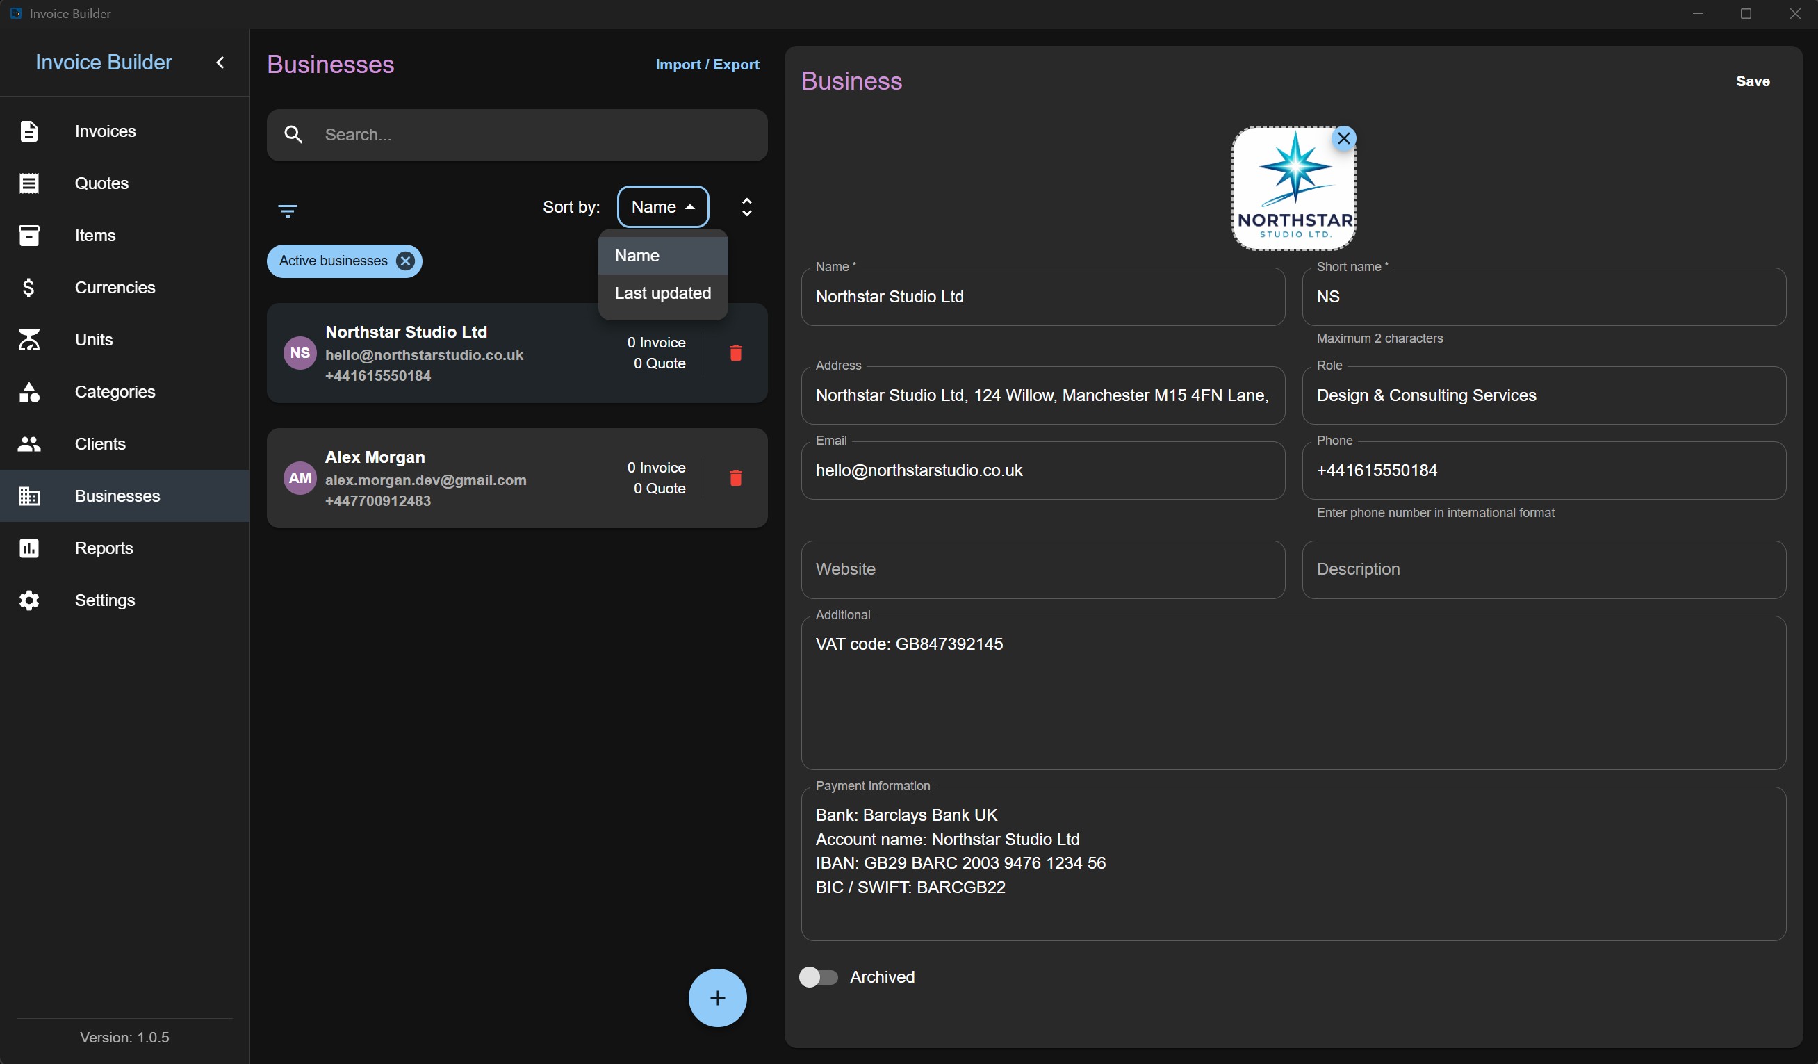This screenshot has height=1064, width=1818.
Task: Remove the Northstar logo image
Action: pos(1343,138)
